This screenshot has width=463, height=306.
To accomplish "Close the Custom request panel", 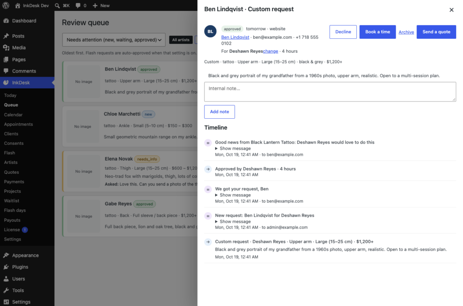I will click(452, 10).
